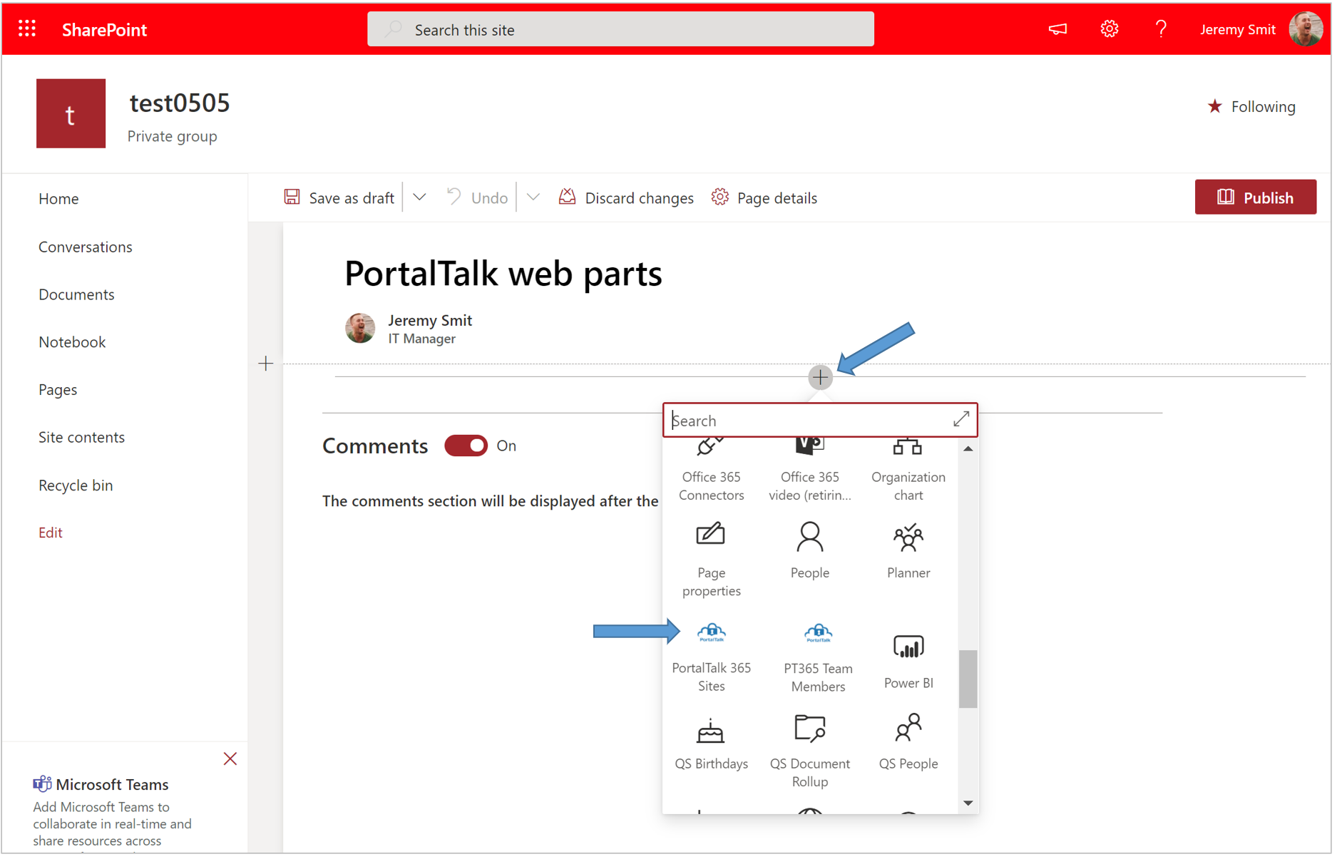Open Page details
1337x859 pixels.
coord(764,197)
